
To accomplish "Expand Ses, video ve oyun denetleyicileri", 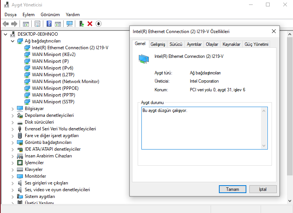I will (12, 190).
